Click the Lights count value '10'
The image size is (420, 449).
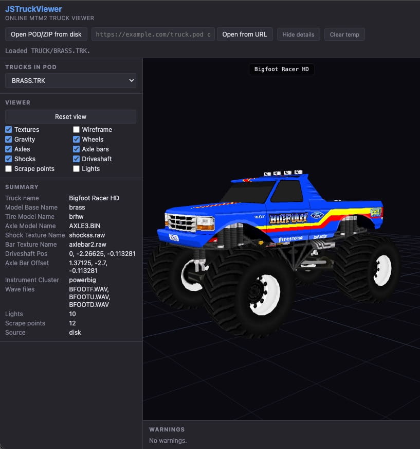tap(72, 314)
